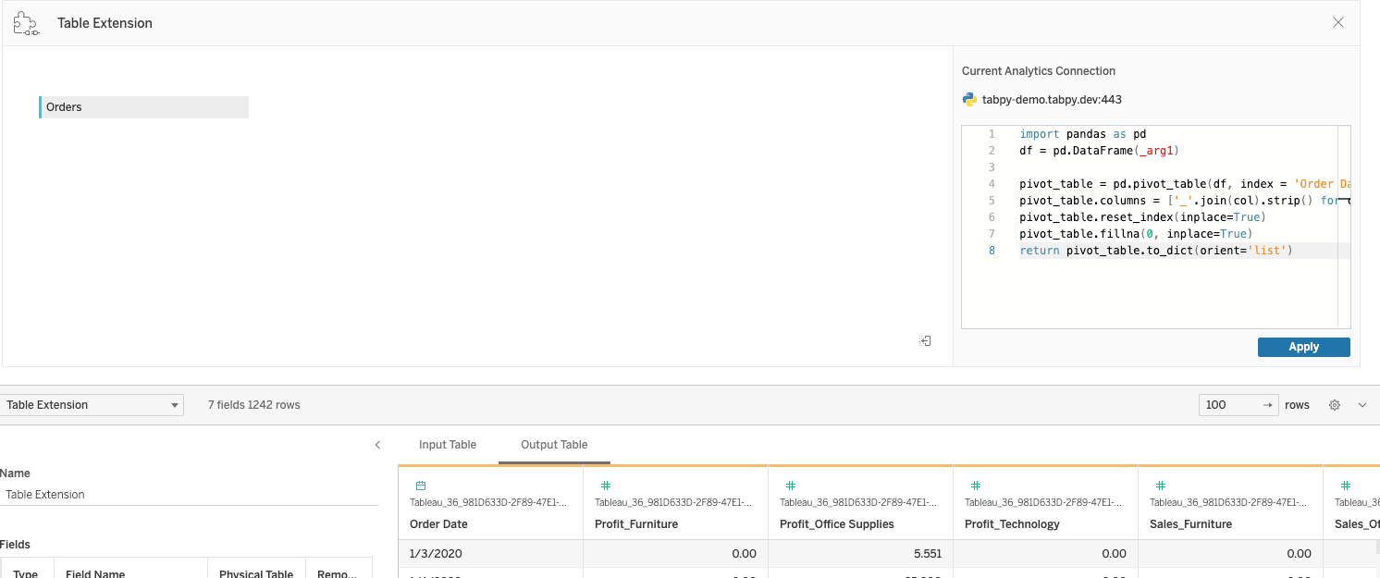Select the Output Table tab
1380x578 pixels.
click(554, 445)
